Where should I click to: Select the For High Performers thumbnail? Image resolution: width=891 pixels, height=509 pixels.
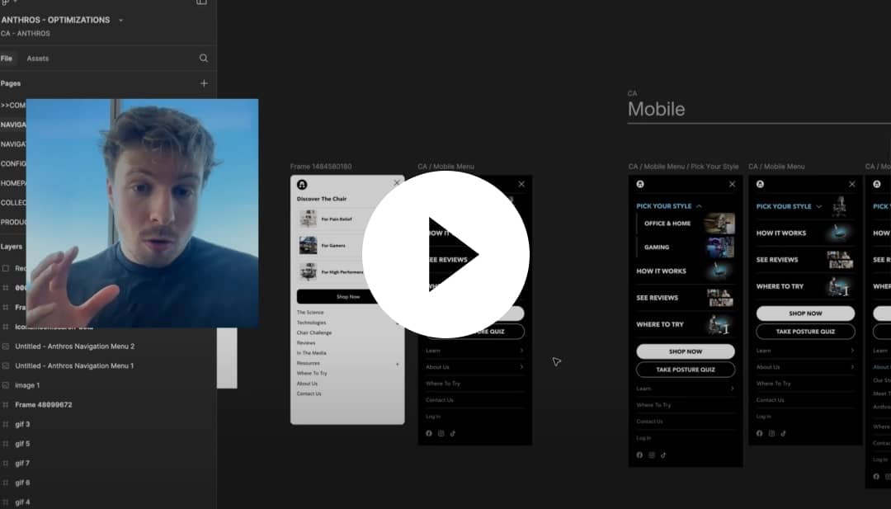point(308,271)
